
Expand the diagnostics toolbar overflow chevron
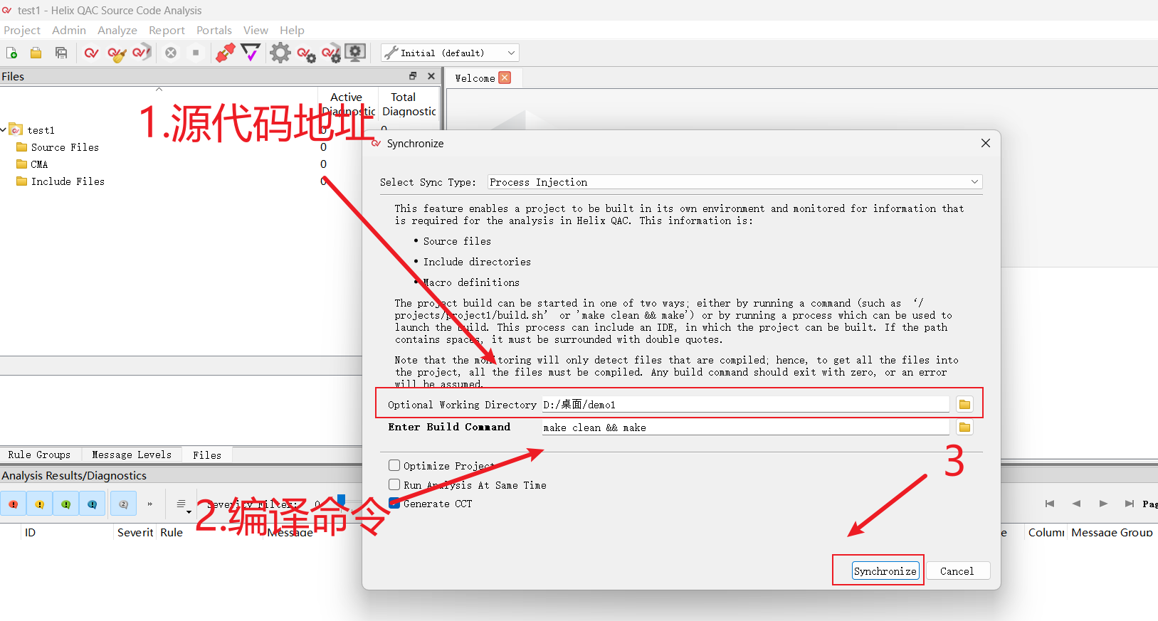tap(149, 504)
